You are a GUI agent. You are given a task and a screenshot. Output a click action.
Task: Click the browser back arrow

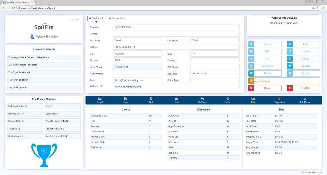(x=4, y=8)
